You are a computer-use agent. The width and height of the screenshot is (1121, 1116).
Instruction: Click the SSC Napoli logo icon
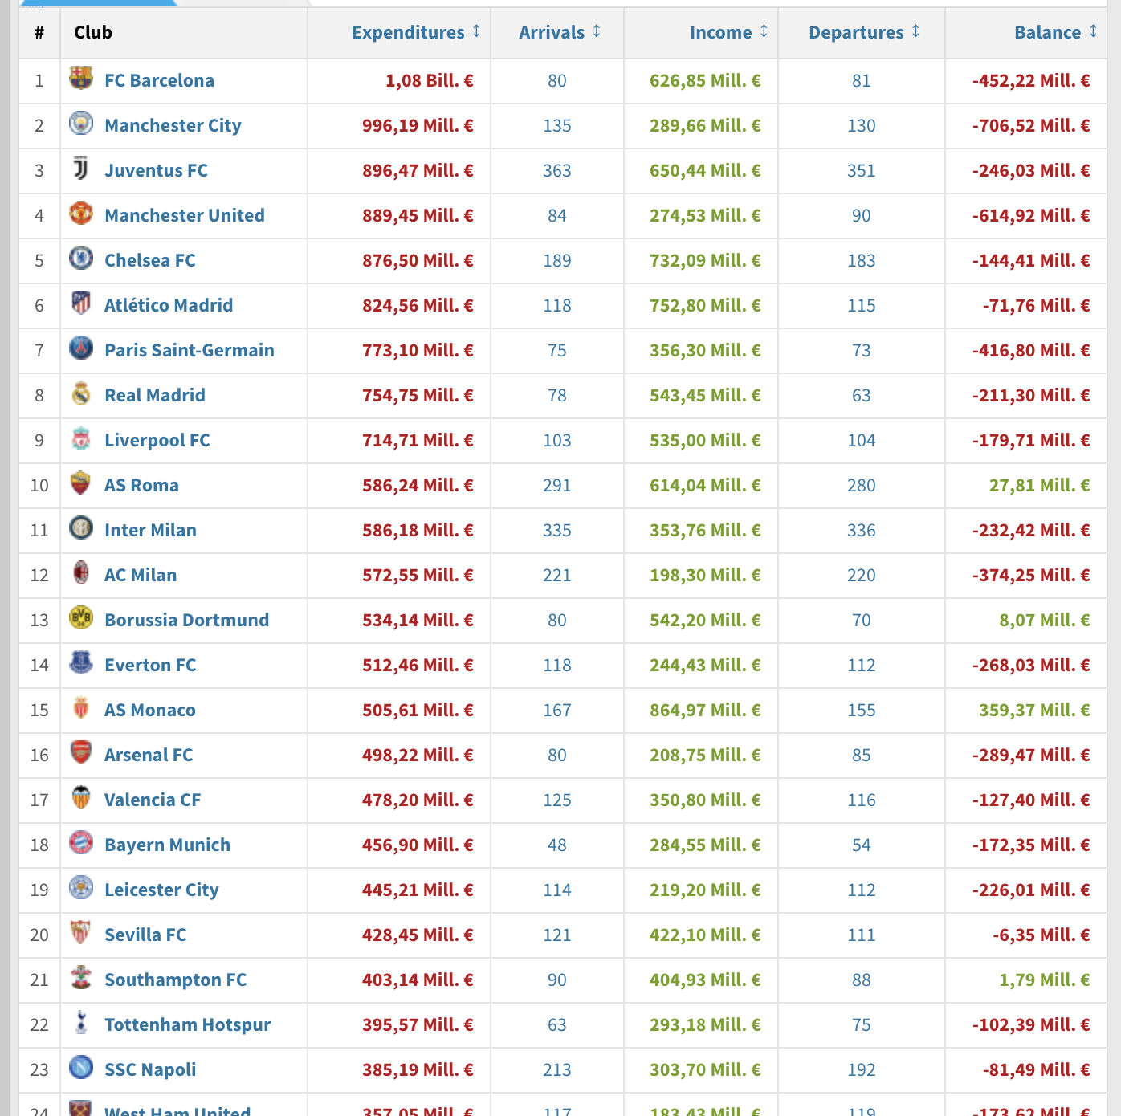[81, 1067]
